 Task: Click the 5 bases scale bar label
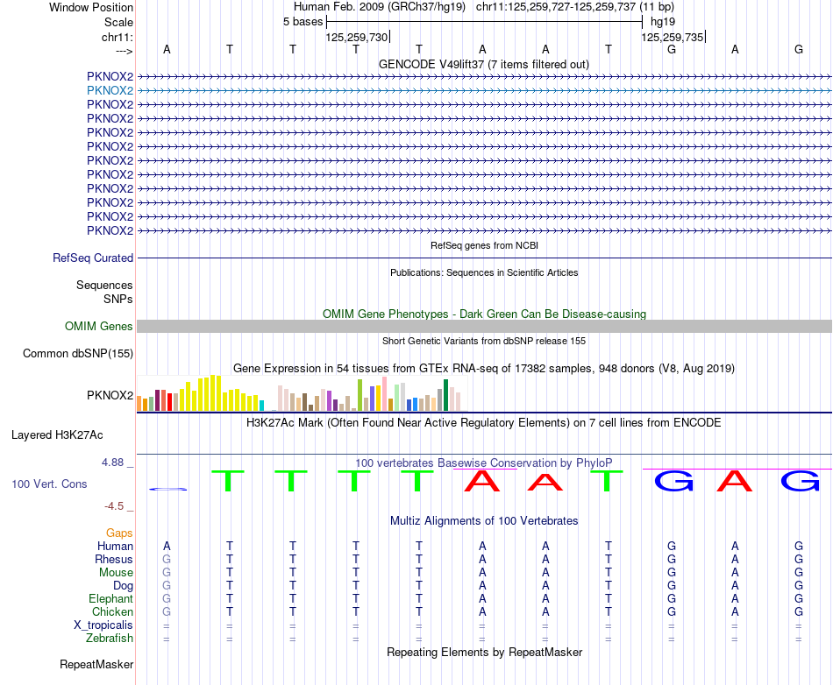click(x=303, y=22)
